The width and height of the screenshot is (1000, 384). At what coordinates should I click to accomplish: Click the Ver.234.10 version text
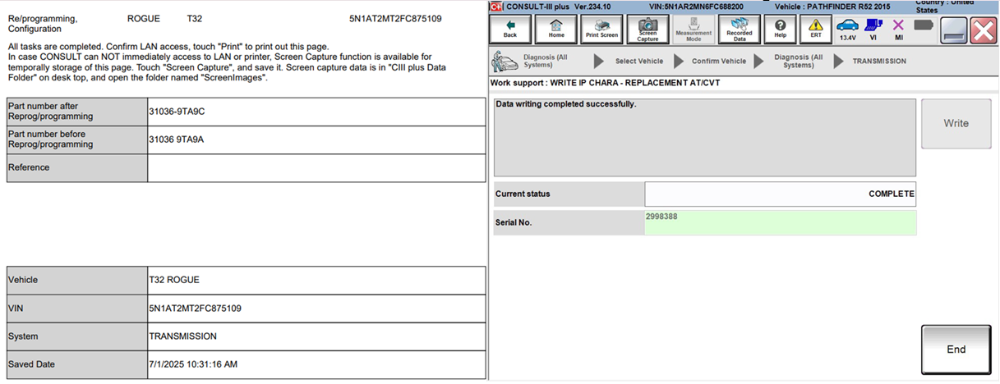(593, 6)
